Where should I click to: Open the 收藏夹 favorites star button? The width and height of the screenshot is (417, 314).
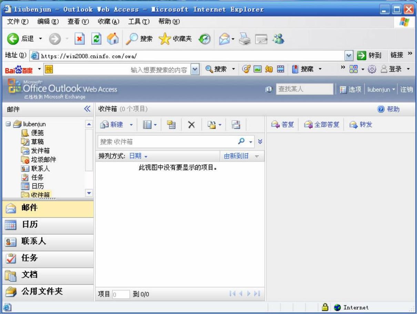pyautogui.click(x=175, y=39)
